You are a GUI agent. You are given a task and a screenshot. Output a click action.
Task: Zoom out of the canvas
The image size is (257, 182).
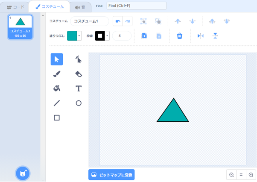coord(231,175)
